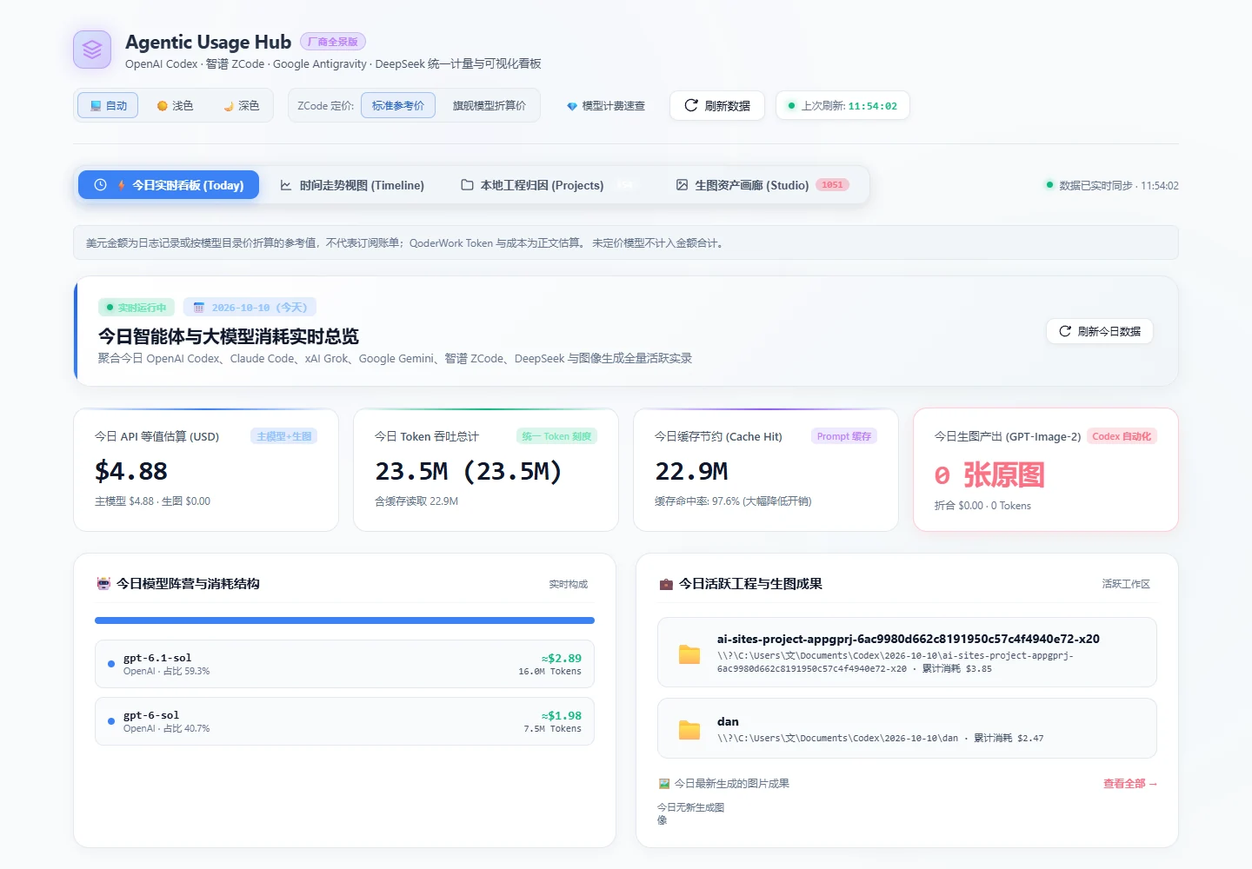Click the 厂商全景版 badge

(333, 42)
